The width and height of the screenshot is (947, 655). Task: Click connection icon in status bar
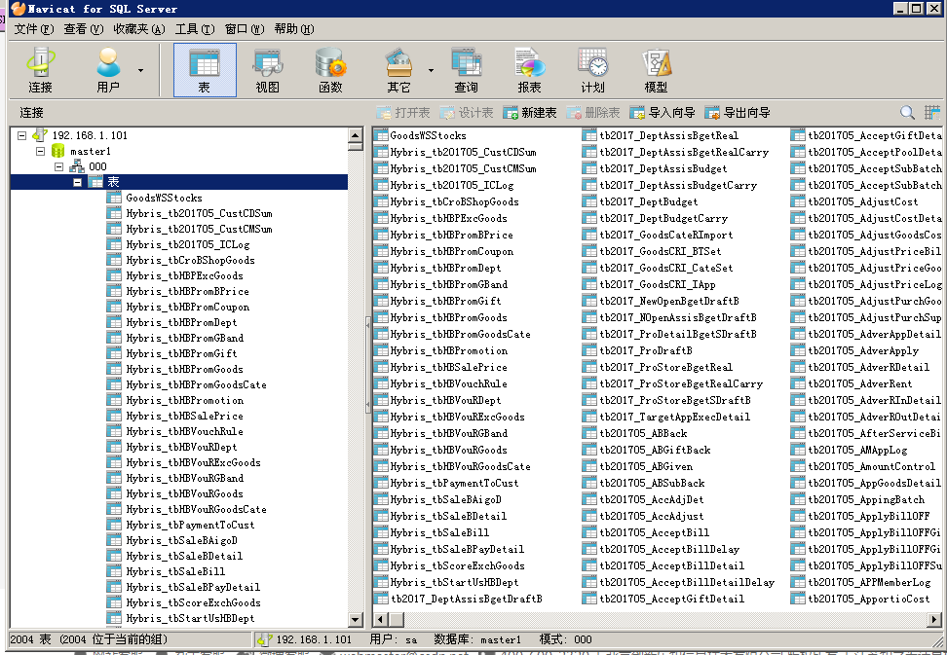pyautogui.click(x=263, y=639)
